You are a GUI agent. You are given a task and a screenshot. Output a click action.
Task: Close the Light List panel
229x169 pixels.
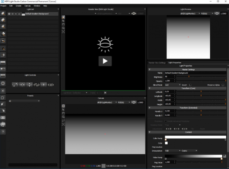click(58, 9)
